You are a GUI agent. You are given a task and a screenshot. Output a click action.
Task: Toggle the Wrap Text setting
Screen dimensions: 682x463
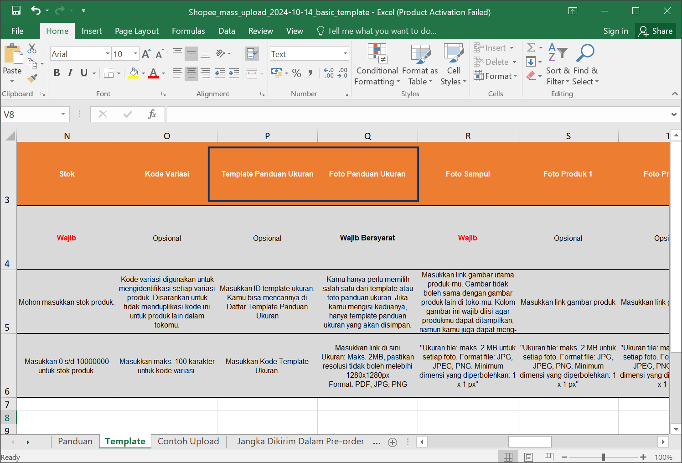pos(252,53)
